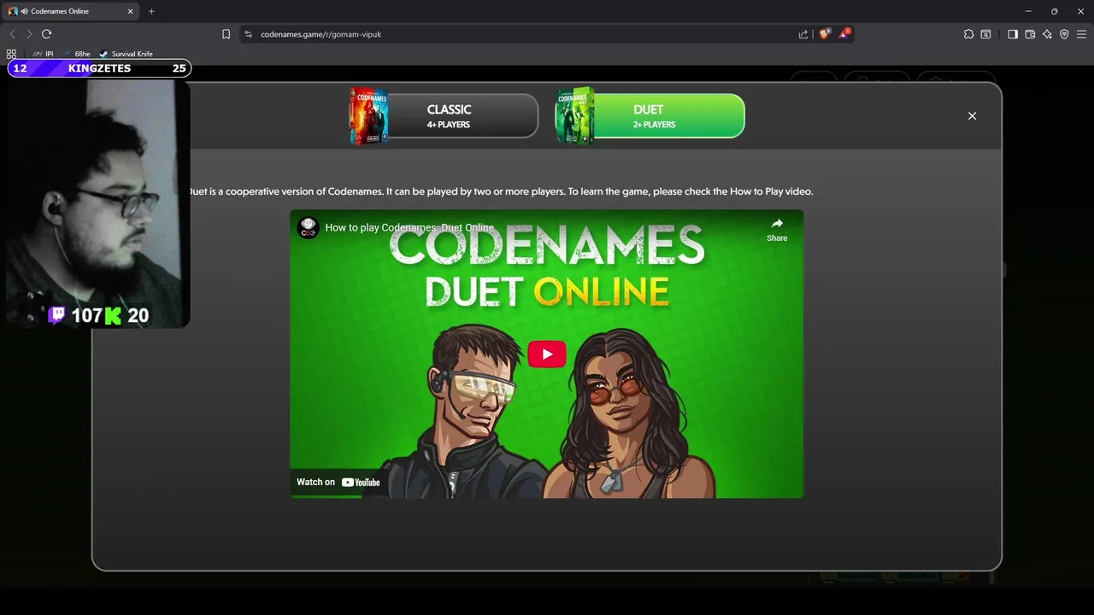Image resolution: width=1094 pixels, height=615 pixels.
Task: Open the browser main menu
Action: [x=1081, y=34]
